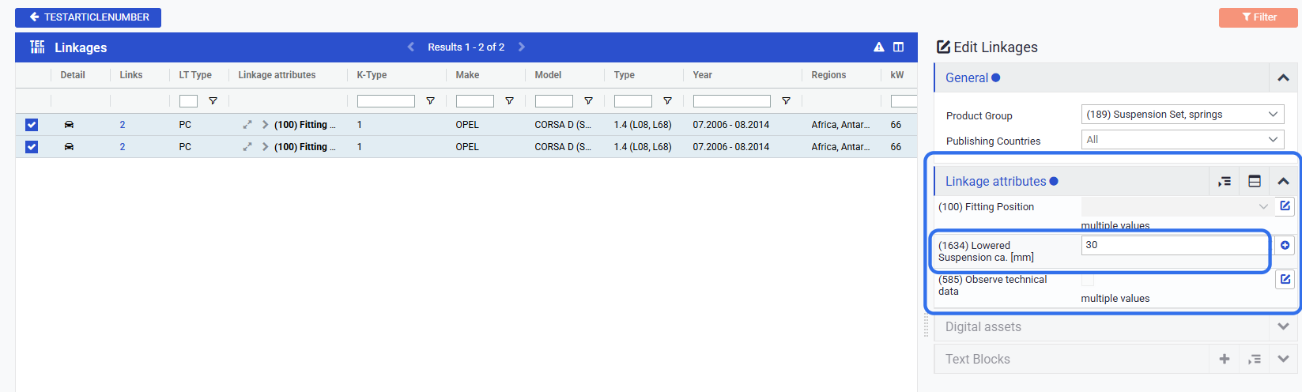Focus the Type column filter input
The height and width of the screenshot is (392, 1302).
(633, 101)
